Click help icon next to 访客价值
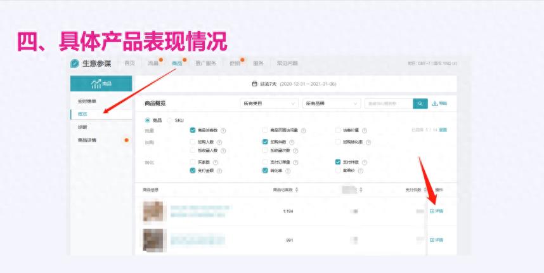The height and width of the screenshot is (273, 544). click(365, 131)
